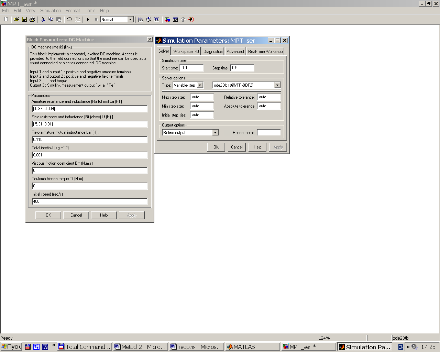
Task: Switch to the Diagnostics tab
Action: coord(213,52)
